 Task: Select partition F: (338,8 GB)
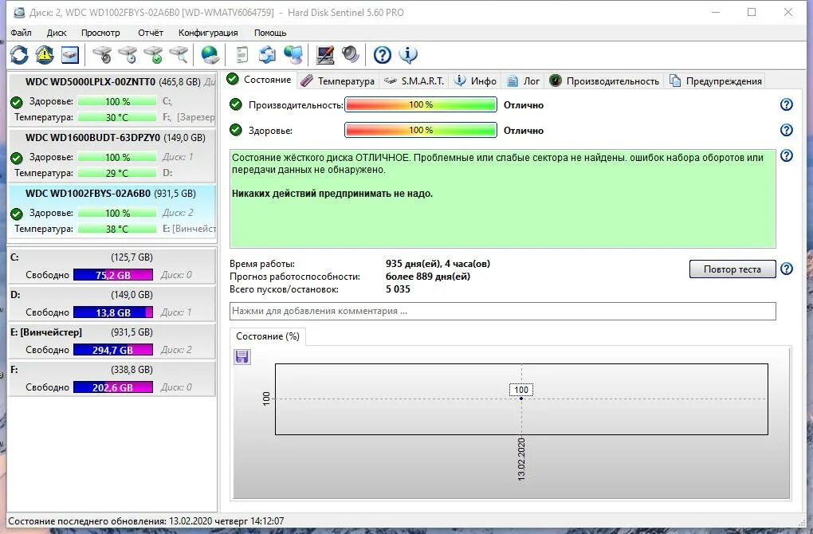click(x=112, y=379)
